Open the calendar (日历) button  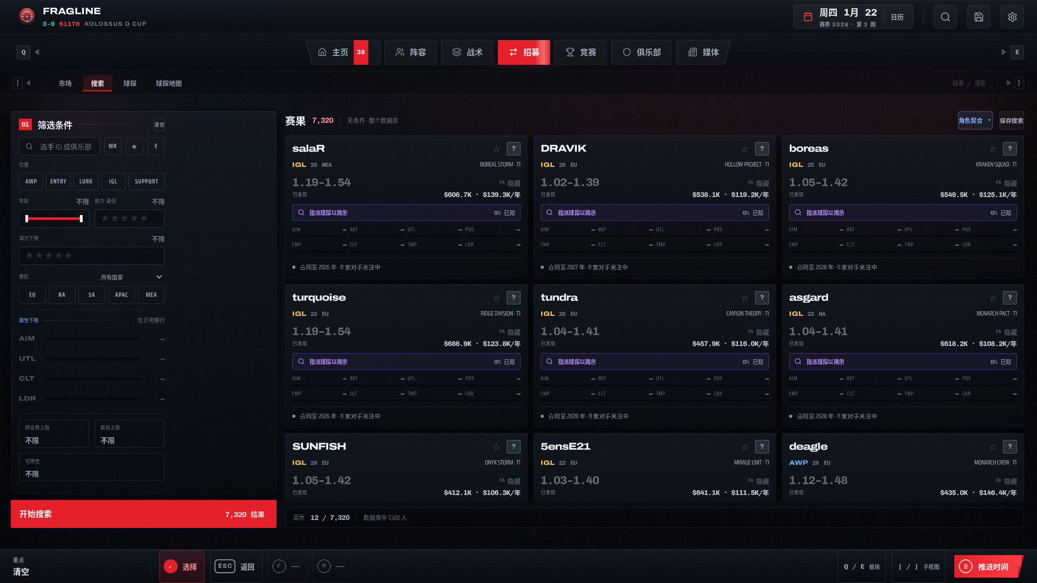coord(897,17)
